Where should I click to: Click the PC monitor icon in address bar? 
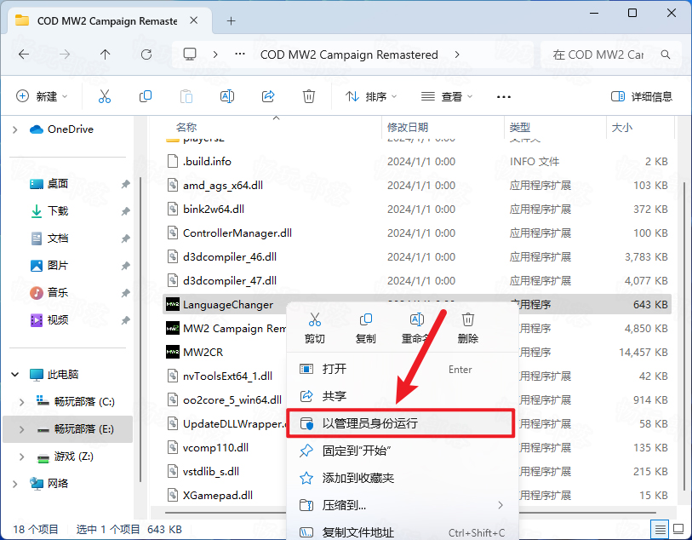[190, 55]
